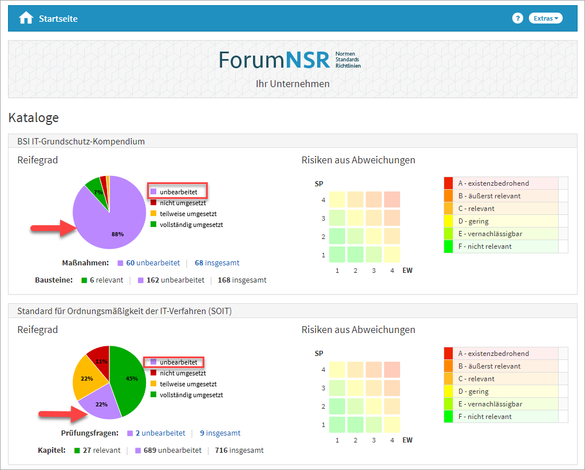The height and width of the screenshot is (470, 585).
Task: Open 9 insgesamt Prüfungsfragen link
Action: tap(220, 433)
